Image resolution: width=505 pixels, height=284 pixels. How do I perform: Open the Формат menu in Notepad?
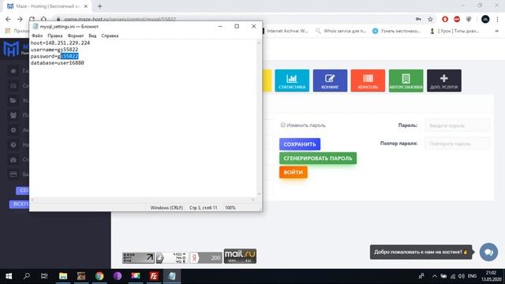tap(76, 35)
